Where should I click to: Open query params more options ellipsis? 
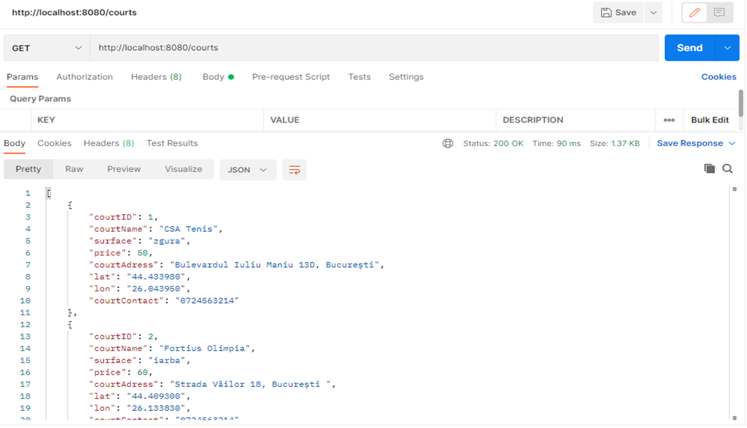tap(669, 120)
